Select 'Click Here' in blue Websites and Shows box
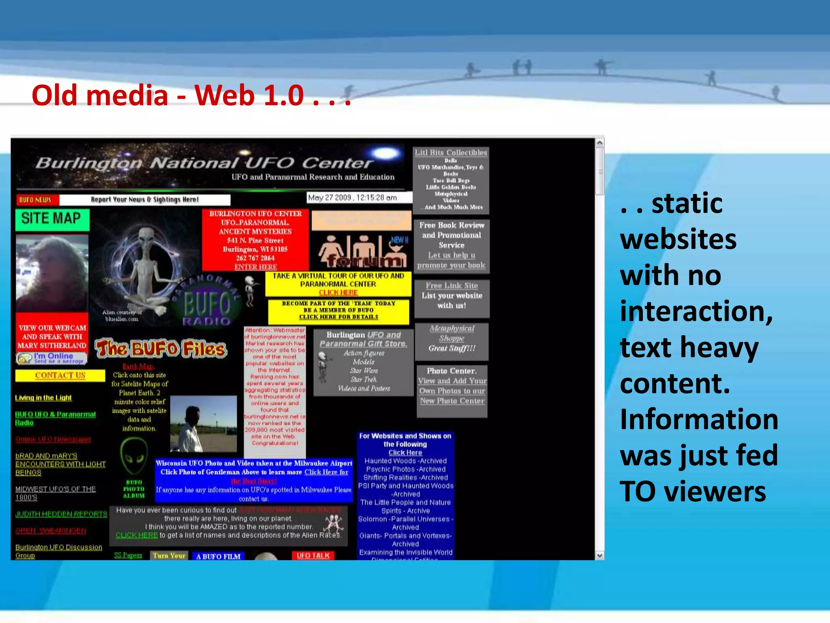 (405, 453)
